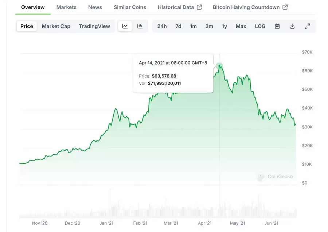Open the calendar date range picker
Viewport: 328px width, 232px height.
pos(277,26)
